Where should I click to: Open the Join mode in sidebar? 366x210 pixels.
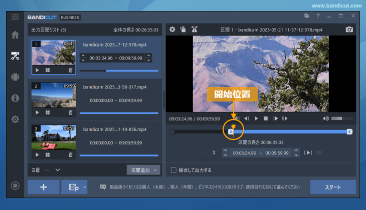(15, 76)
